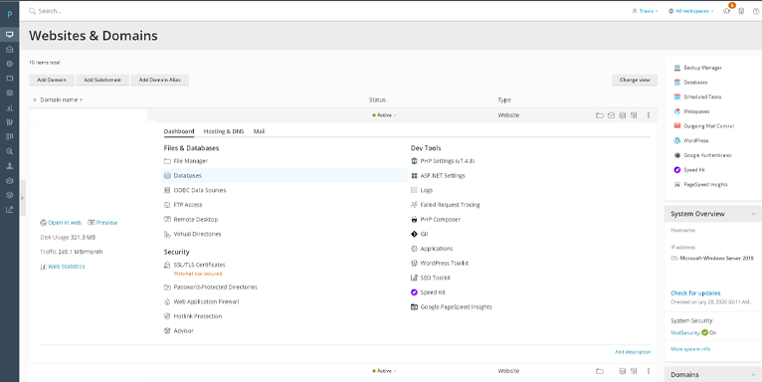Click the Add Domain Alias button

point(160,80)
